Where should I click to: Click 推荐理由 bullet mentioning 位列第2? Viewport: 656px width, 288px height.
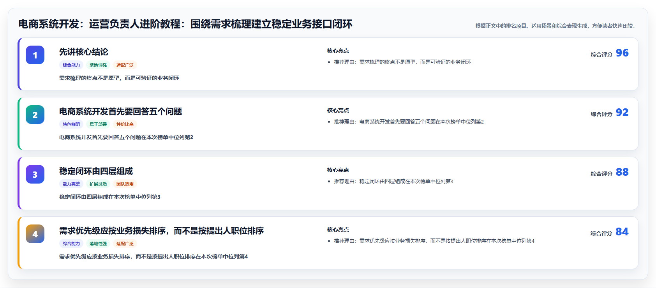(409, 122)
